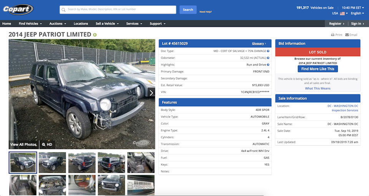369x196 pixels.
Task: Click the USA flag icon
Action: [x=342, y=13]
